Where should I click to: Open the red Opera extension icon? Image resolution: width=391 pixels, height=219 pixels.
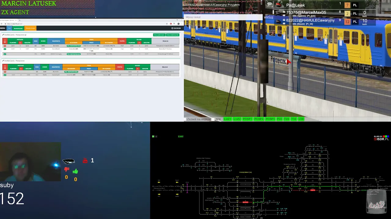tap(171, 24)
